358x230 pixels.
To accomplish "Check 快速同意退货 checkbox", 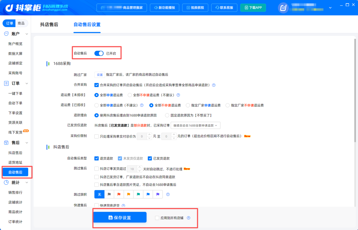I will pyautogui.click(x=97, y=205).
